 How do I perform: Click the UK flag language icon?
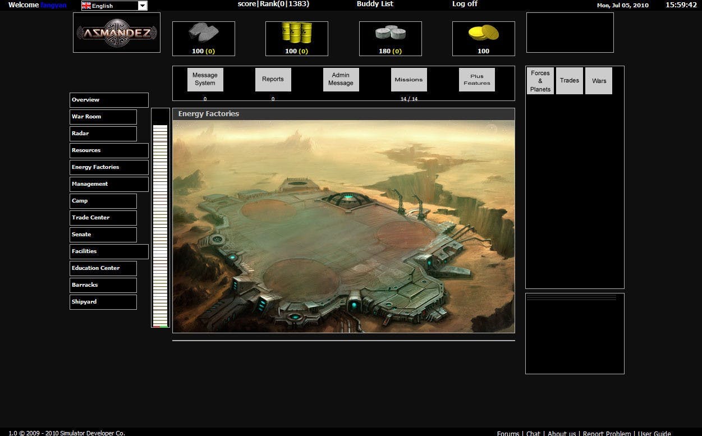pyautogui.click(x=86, y=6)
